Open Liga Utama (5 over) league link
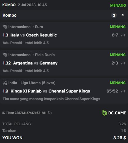The height and width of the screenshot is (143, 128). tap(38, 83)
